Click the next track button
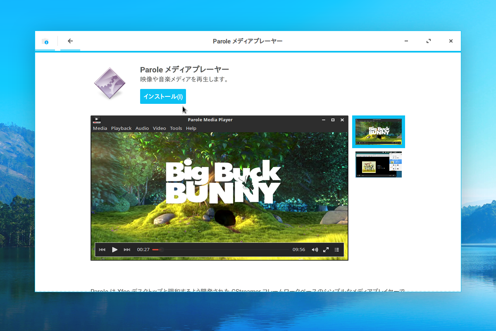Screen dimensions: 496x331 (127, 249)
